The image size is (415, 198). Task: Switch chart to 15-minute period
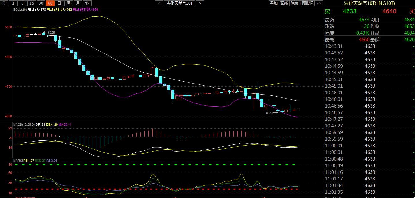(x=32, y=3)
